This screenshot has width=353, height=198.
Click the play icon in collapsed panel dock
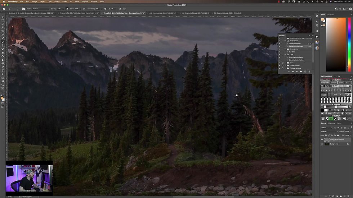pos(317,37)
